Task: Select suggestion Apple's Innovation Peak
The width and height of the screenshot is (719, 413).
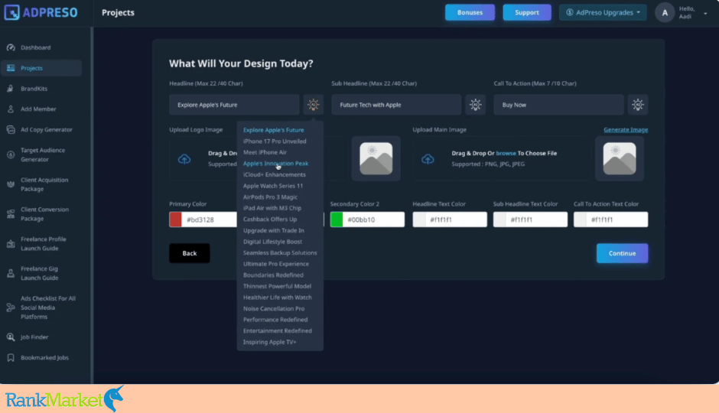Action: coord(275,164)
